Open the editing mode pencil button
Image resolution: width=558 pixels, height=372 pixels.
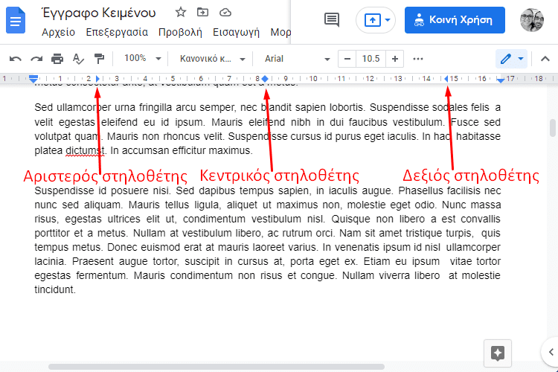(x=506, y=59)
